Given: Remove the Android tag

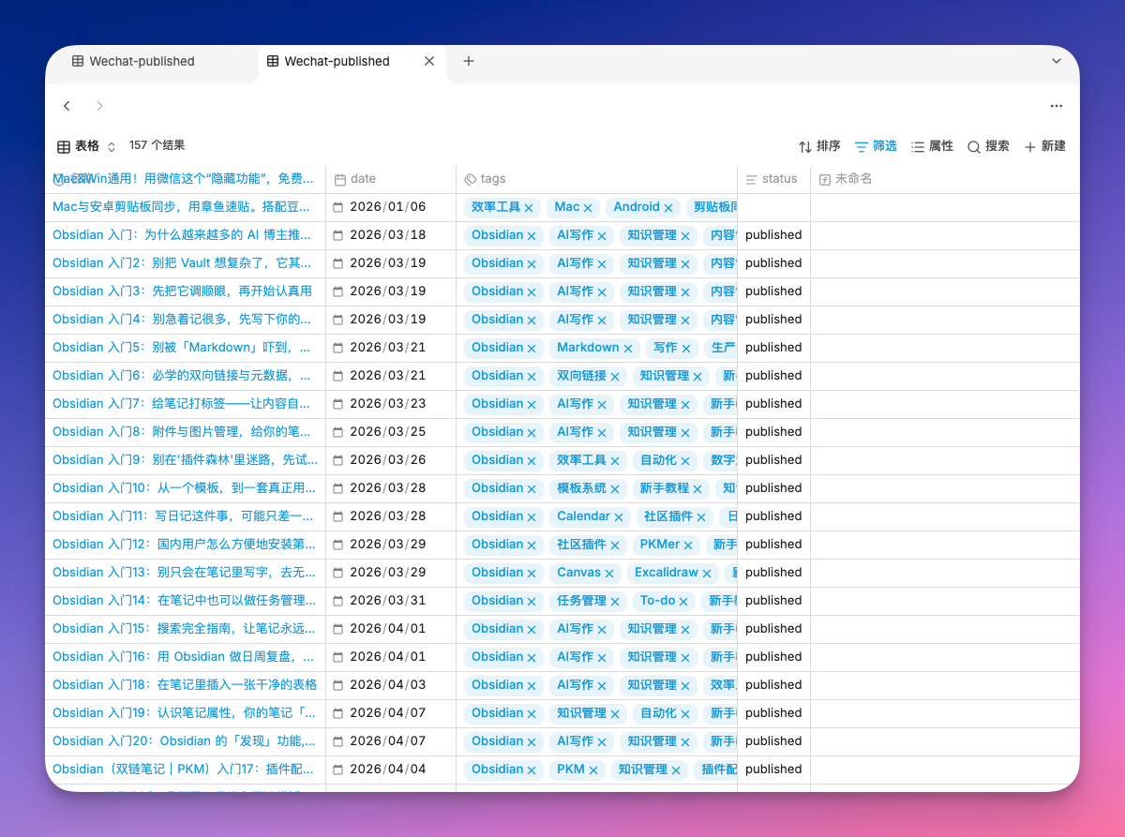Looking at the screenshot, I should [668, 207].
